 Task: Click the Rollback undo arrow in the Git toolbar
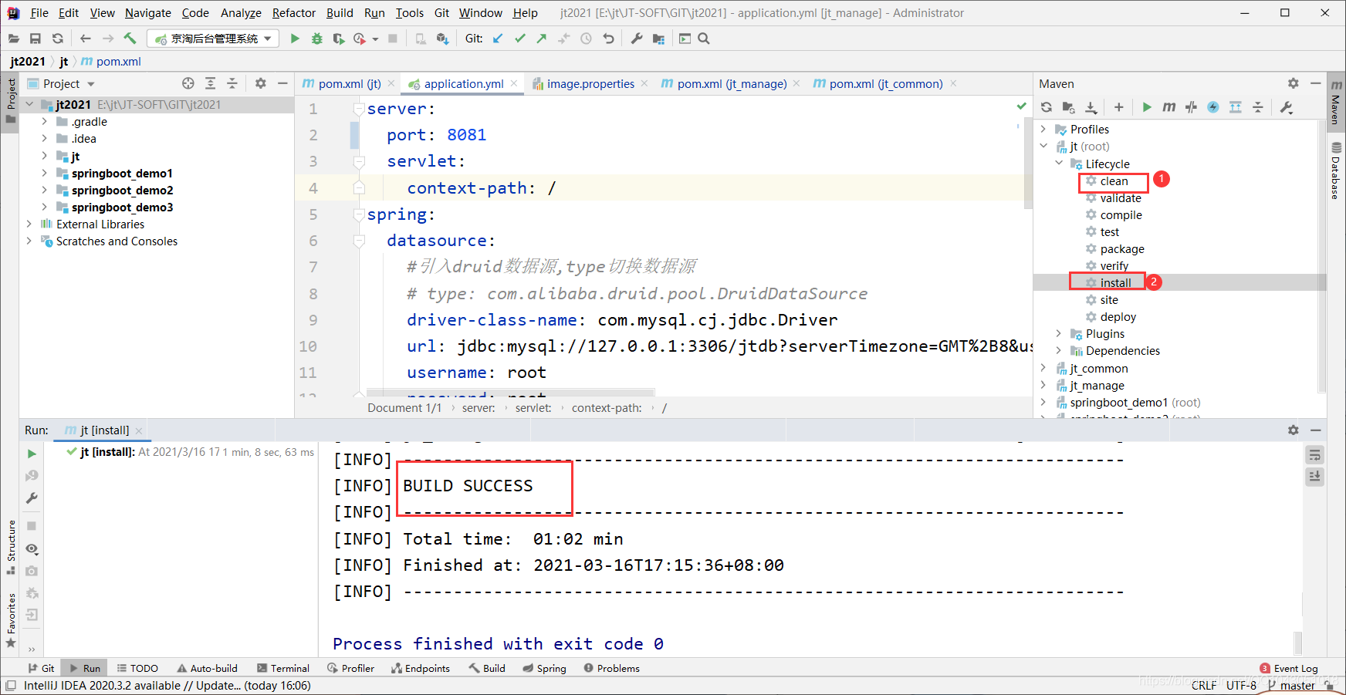click(x=609, y=39)
